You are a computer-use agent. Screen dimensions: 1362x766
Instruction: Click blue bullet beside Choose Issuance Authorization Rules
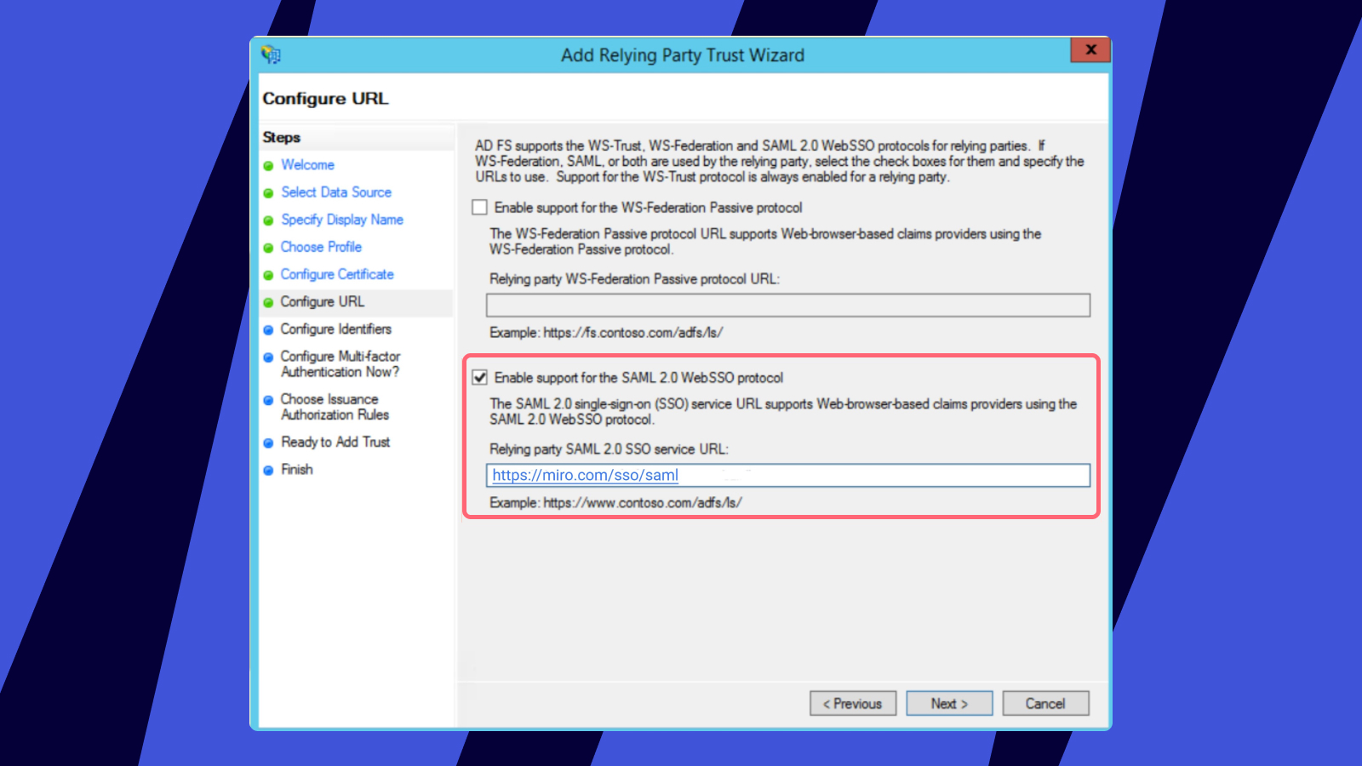(268, 400)
